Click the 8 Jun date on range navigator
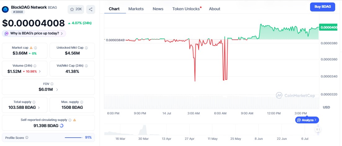 tap(259, 139)
